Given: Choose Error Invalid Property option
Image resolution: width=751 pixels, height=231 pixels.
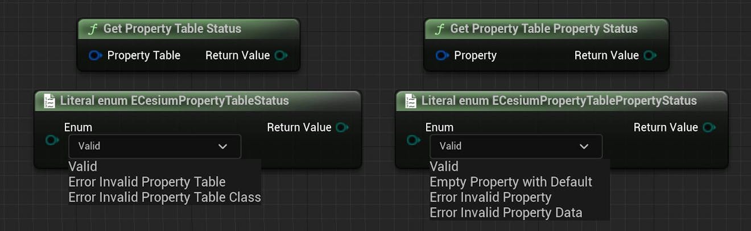Looking at the screenshot, I should tap(490, 198).
